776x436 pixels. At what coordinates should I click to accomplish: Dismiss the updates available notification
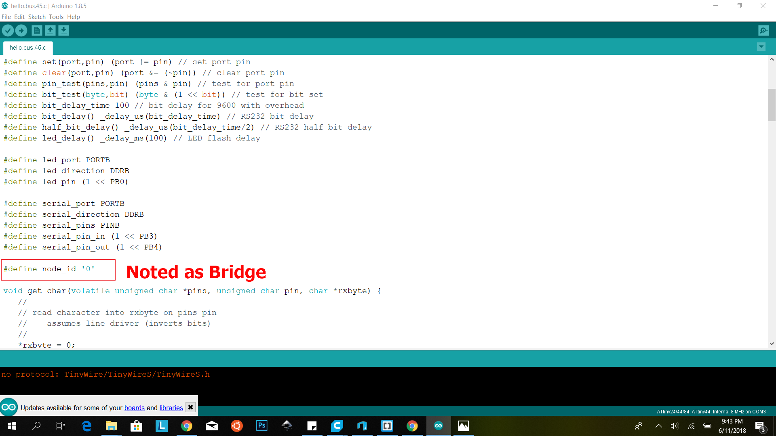pos(190,407)
